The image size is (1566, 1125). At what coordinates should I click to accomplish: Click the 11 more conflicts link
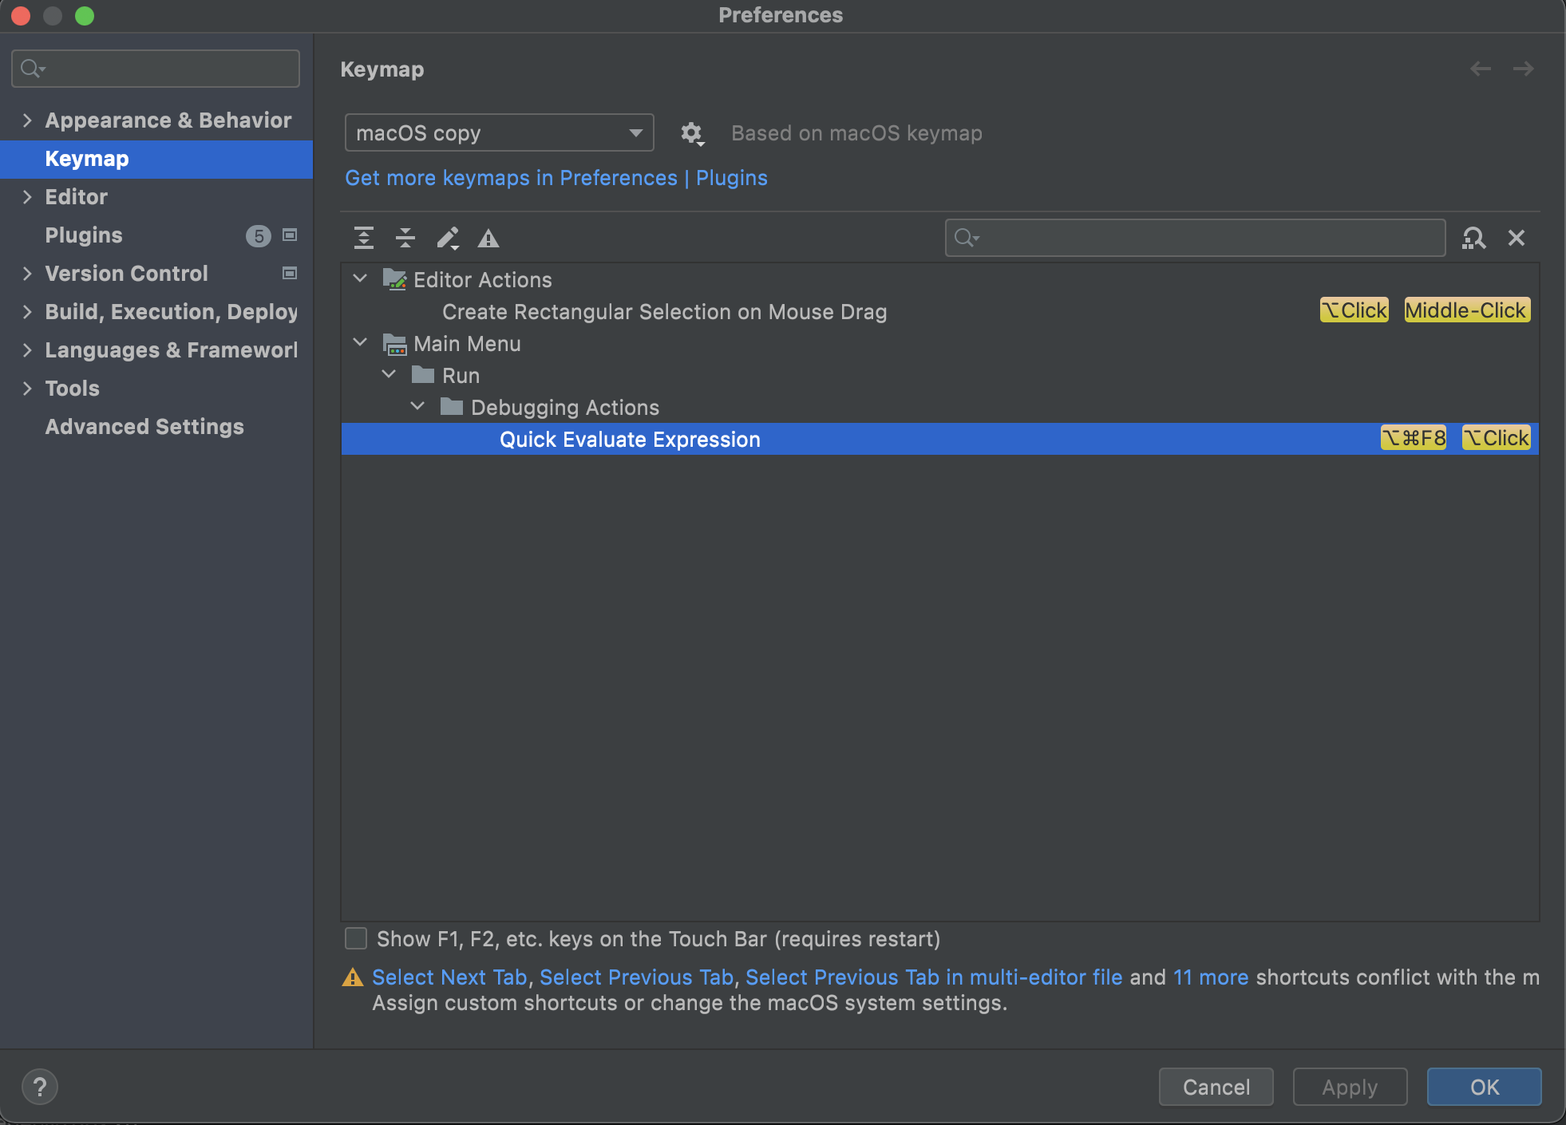tap(1211, 977)
